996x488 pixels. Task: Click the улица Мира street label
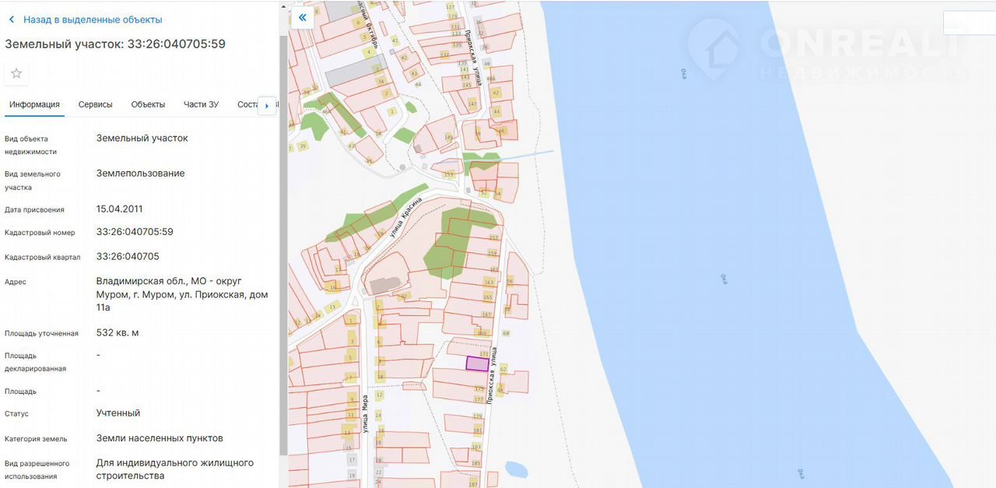[x=364, y=414]
